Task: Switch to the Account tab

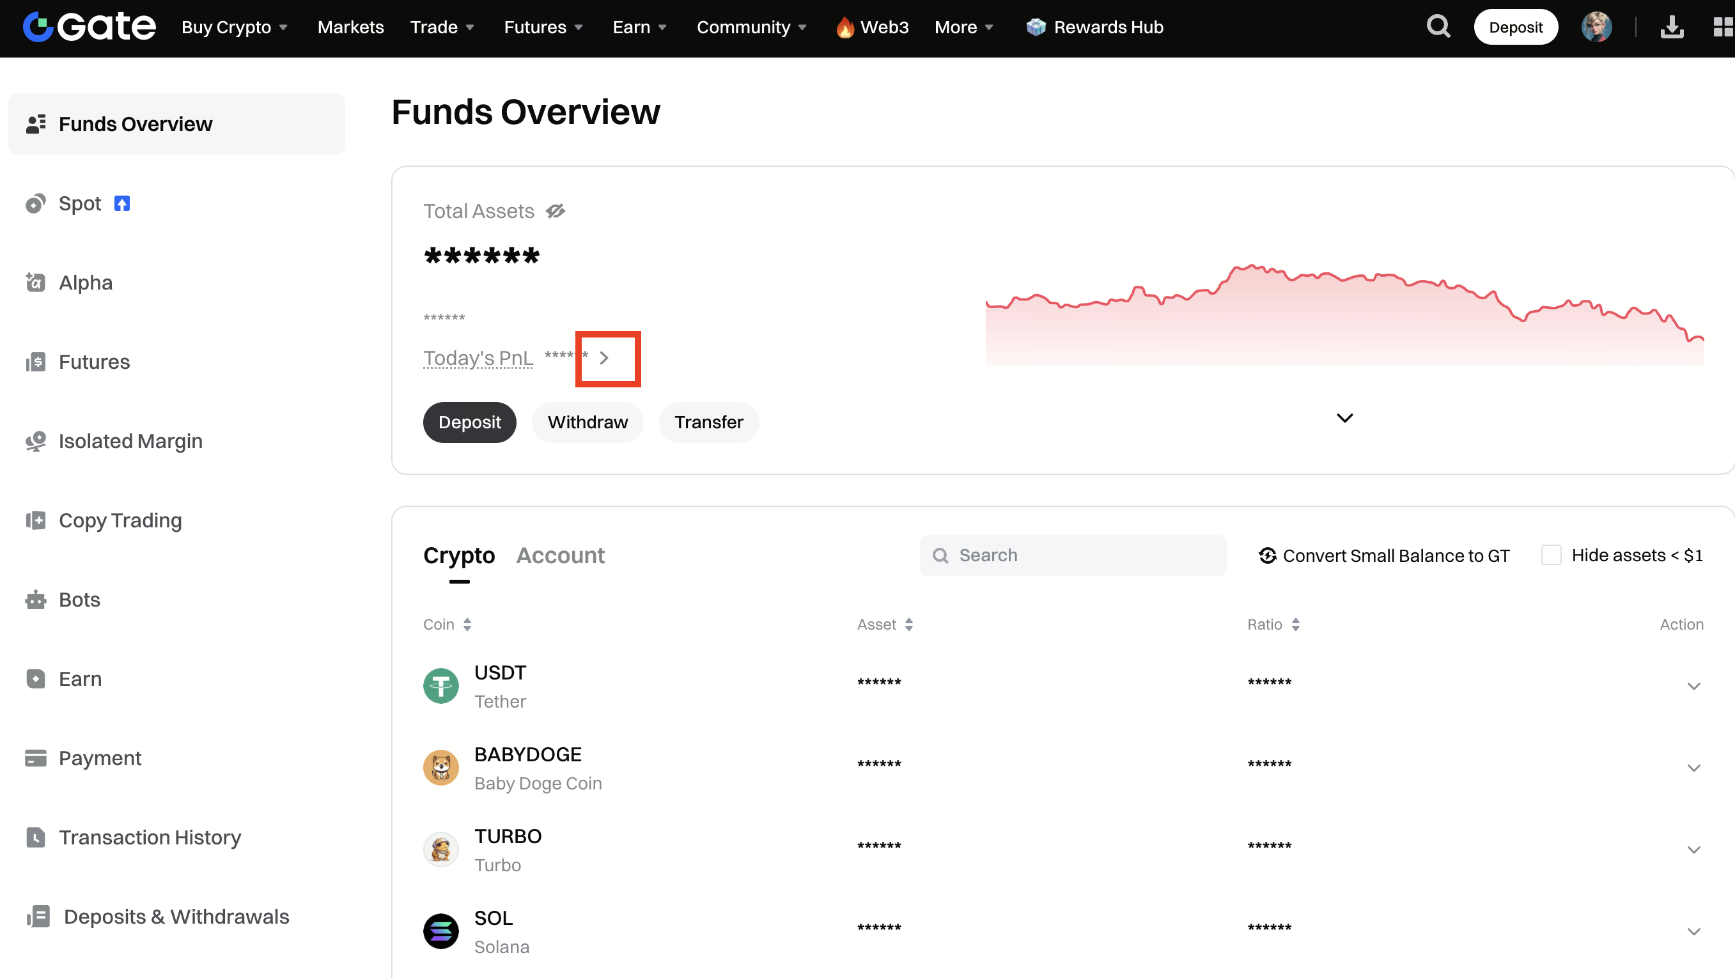Action: (x=561, y=555)
